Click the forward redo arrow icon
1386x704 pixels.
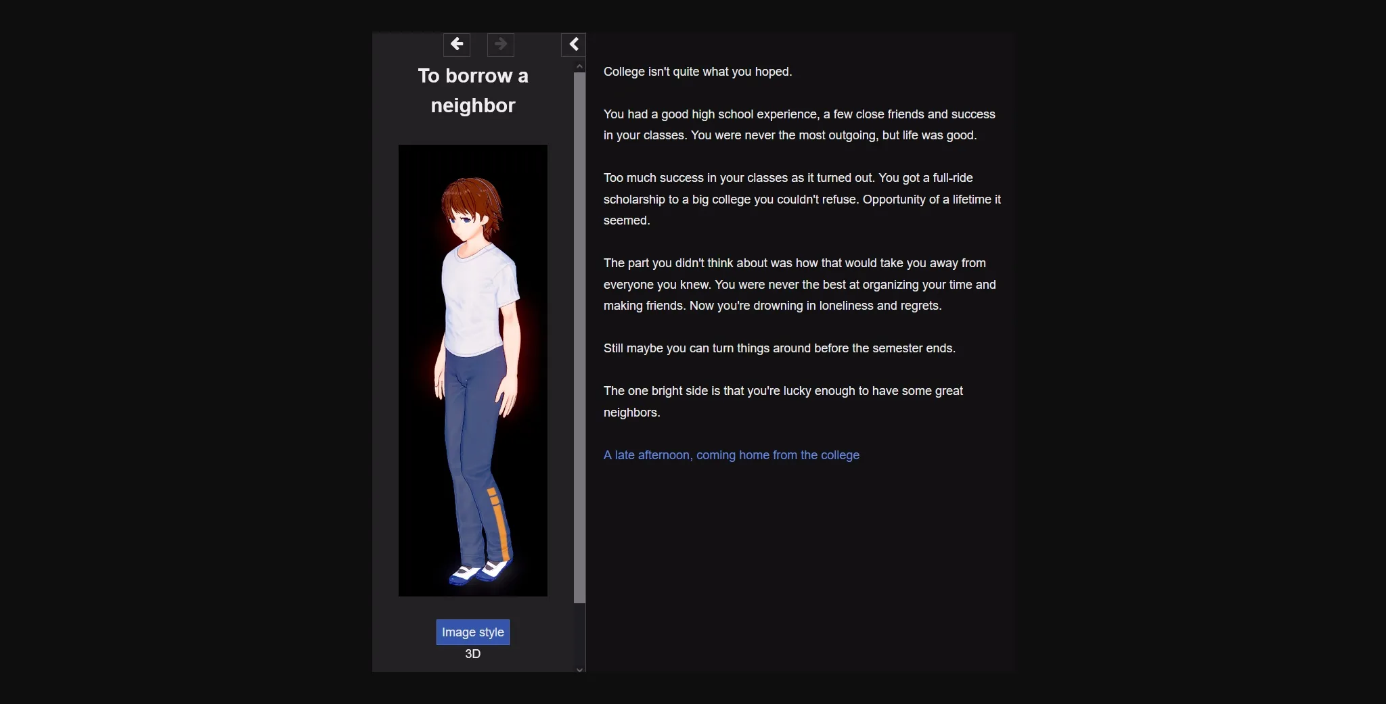tap(499, 44)
